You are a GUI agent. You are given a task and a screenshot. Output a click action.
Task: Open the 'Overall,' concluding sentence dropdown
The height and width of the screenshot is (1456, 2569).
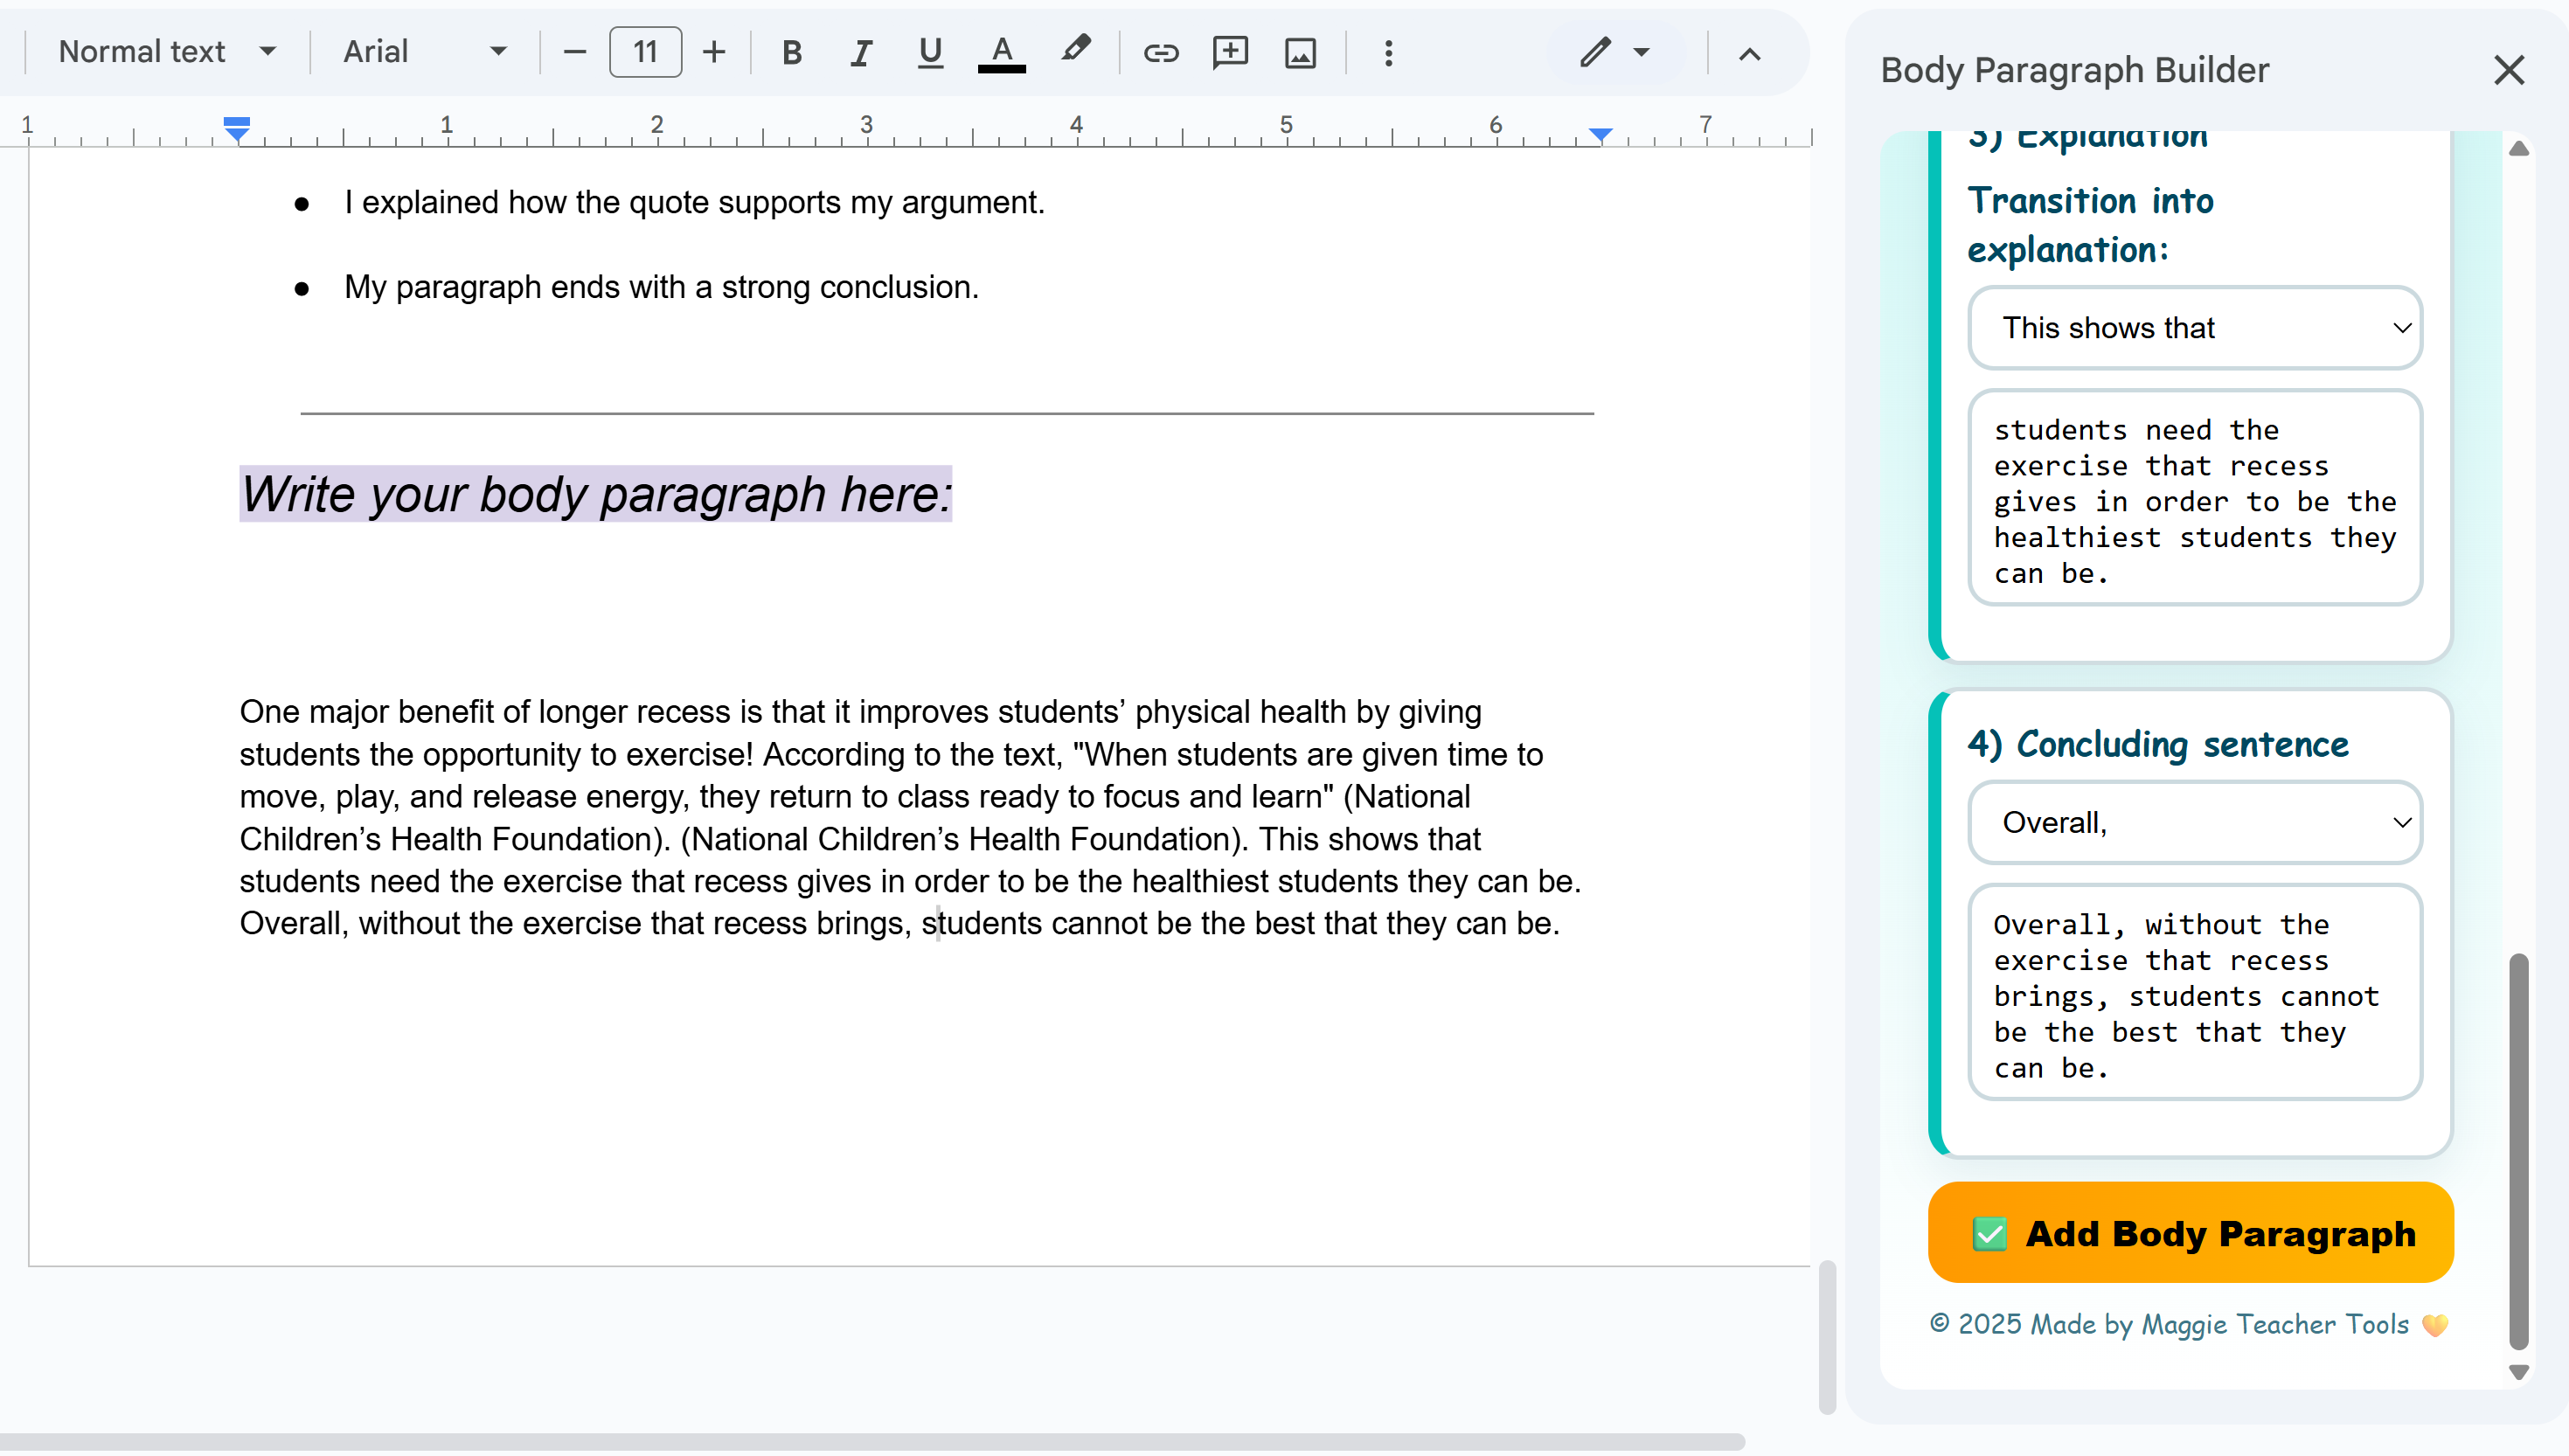[2194, 822]
